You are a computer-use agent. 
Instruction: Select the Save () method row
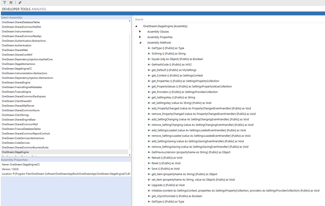(x=165, y=169)
